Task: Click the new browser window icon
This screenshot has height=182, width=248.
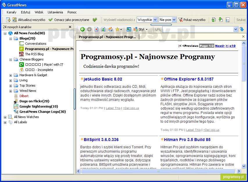Action: (x=129, y=29)
